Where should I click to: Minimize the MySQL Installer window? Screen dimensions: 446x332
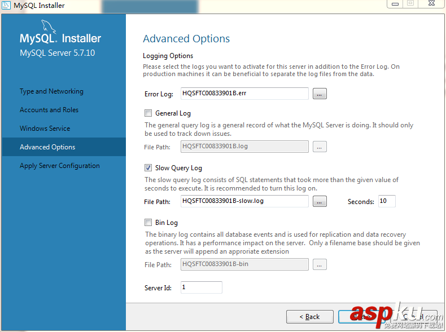(x=395, y=4)
